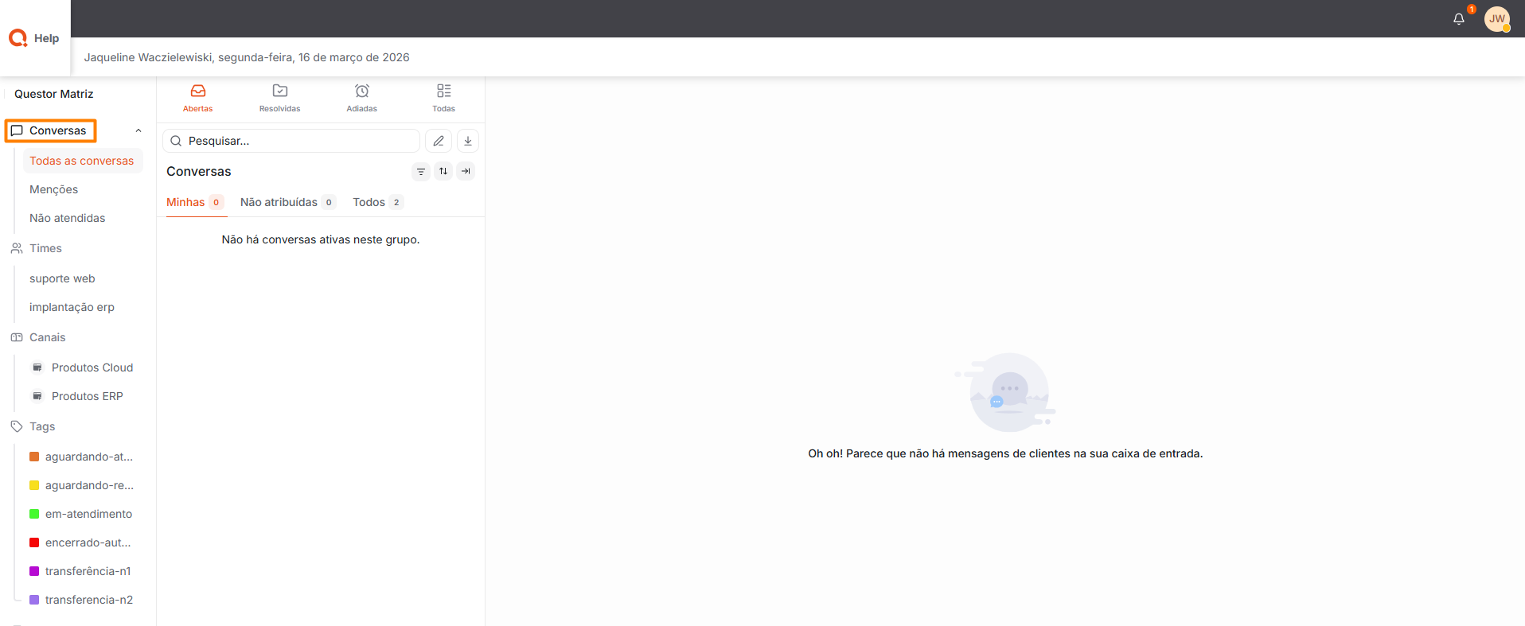The width and height of the screenshot is (1525, 626).
Task: Collapse the Conversas section chevron
Action: [x=138, y=130]
